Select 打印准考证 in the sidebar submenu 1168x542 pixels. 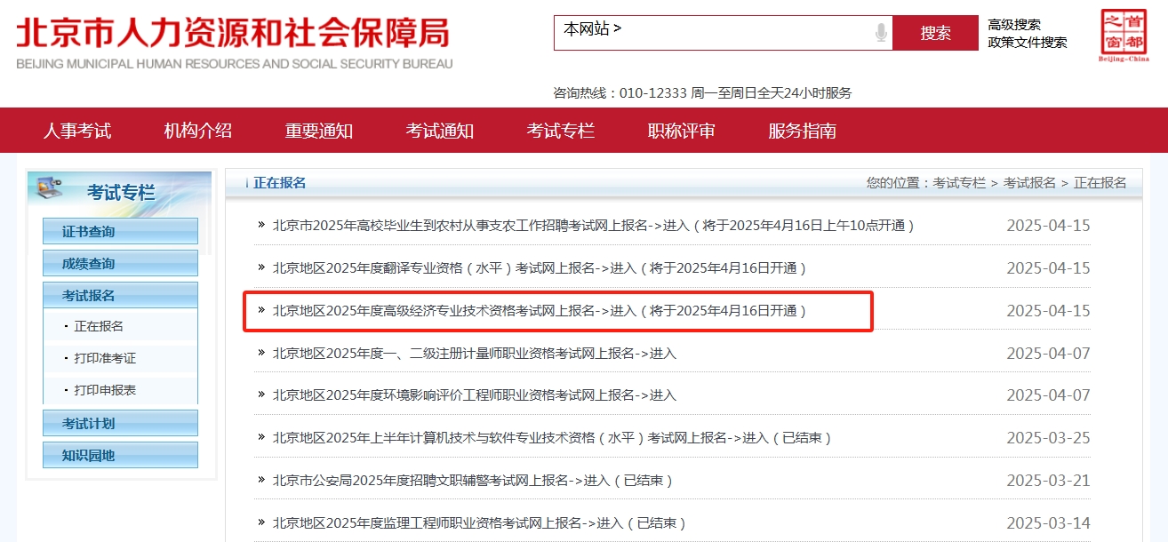click(x=105, y=358)
